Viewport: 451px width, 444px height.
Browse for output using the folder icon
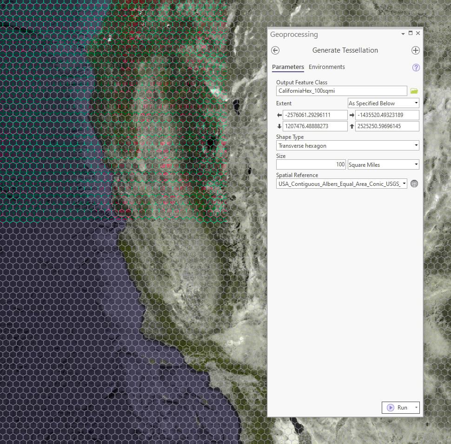pos(414,91)
